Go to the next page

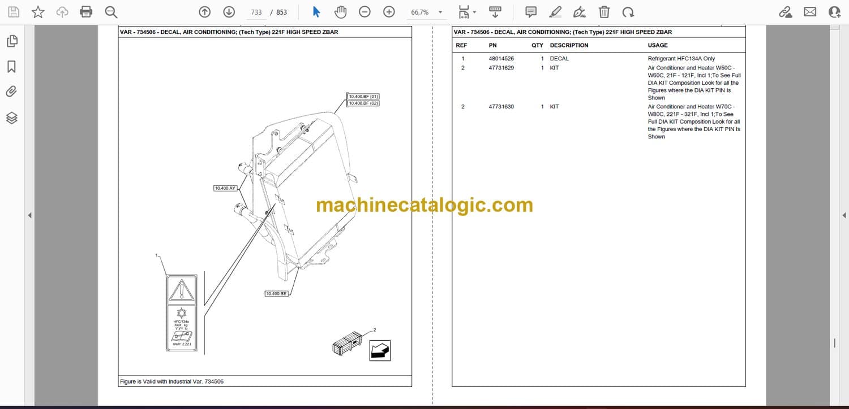click(x=229, y=12)
